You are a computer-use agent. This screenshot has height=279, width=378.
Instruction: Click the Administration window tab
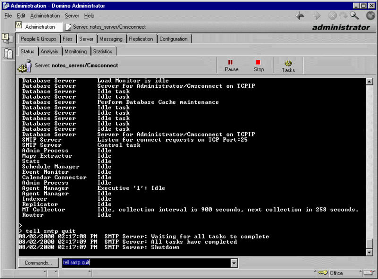(39, 27)
